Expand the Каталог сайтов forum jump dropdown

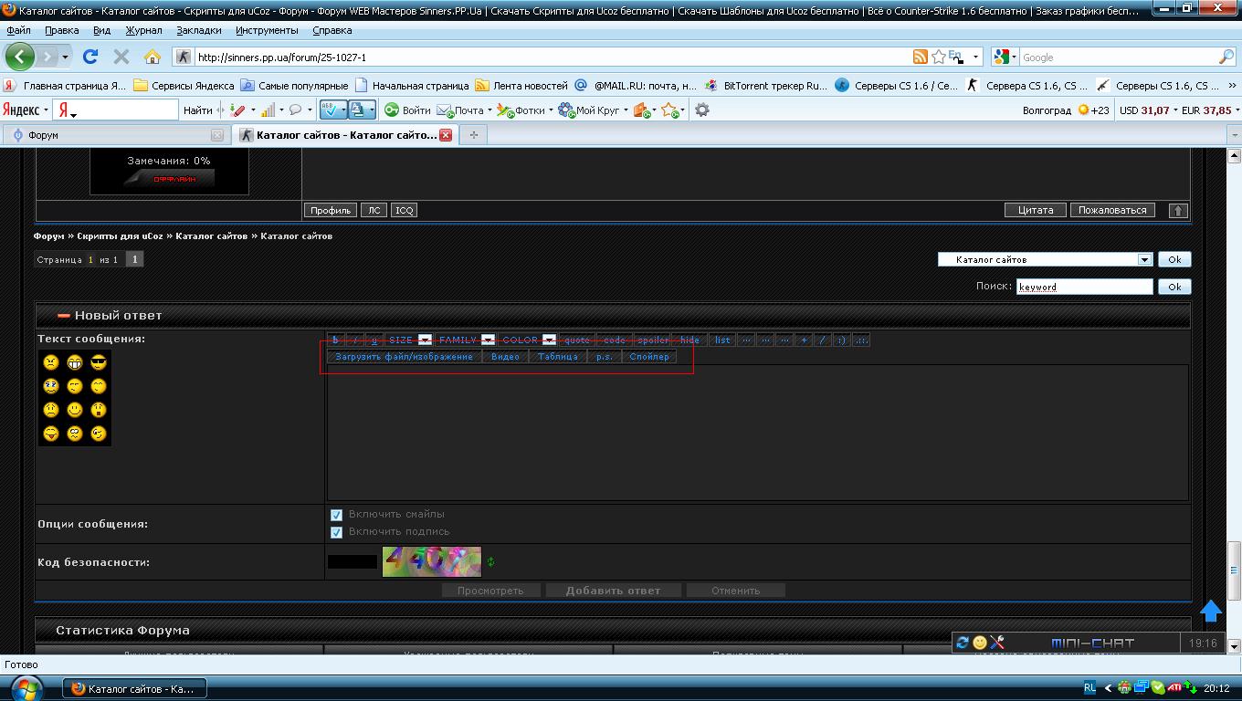[1144, 260]
